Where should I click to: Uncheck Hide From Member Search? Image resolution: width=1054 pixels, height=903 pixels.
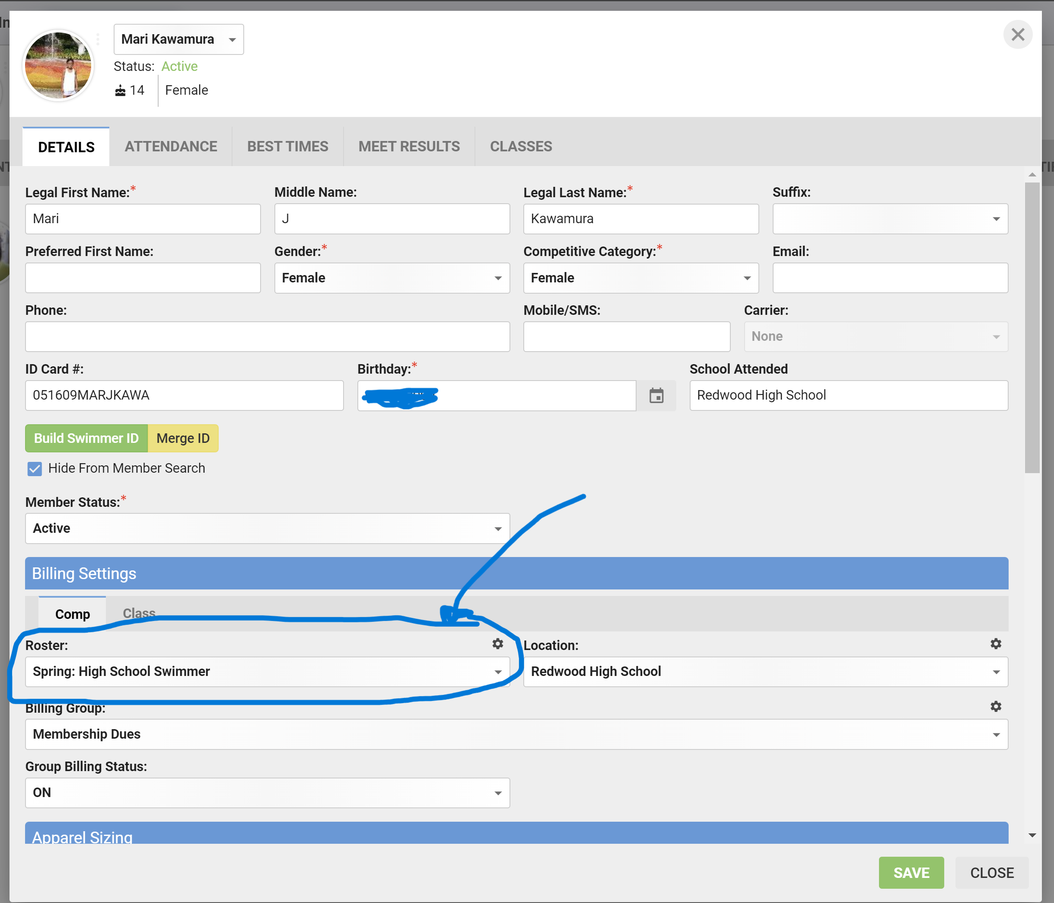(34, 468)
